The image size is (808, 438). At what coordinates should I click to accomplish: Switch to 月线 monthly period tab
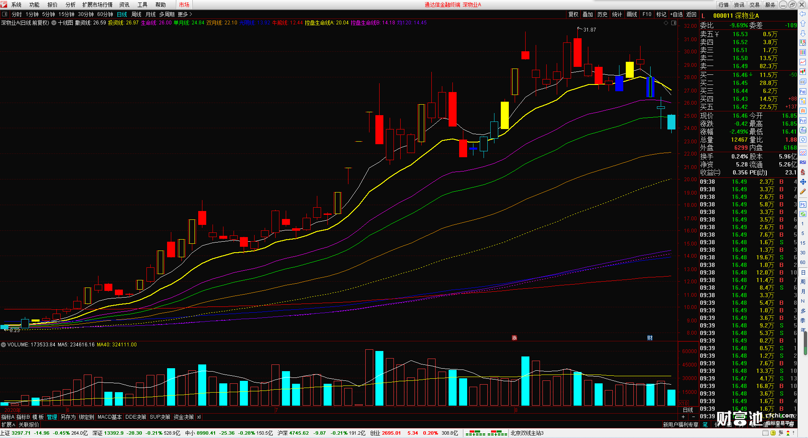(150, 14)
